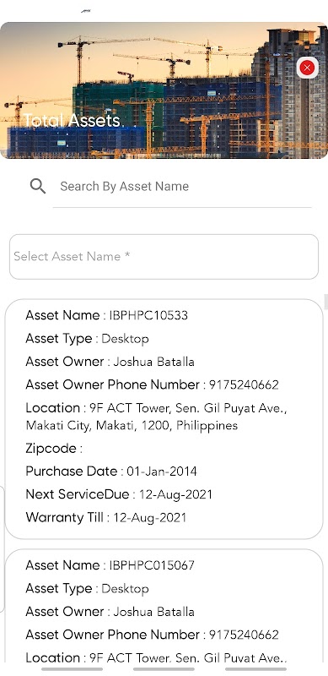Viewport: 328px width, 676px height.
Task: Click the empty Zipcode row in first card
Action: click(54, 449)
